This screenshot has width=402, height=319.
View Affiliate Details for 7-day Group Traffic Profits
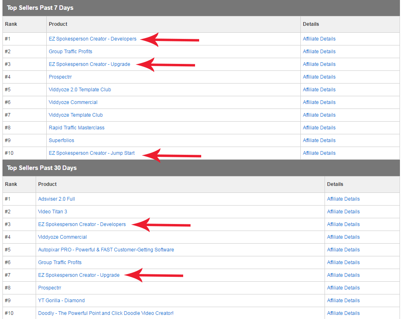click(x=319, y=52)
